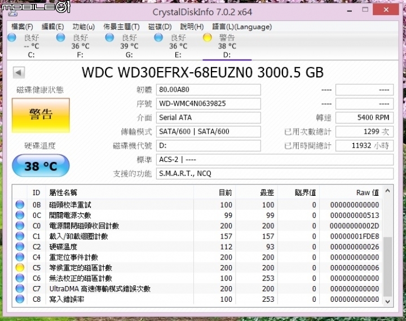Image resolution: width=406 pixels, height=321 pixels.
Task: Click the firmware field 80.00A80
Action: (209, 90)
